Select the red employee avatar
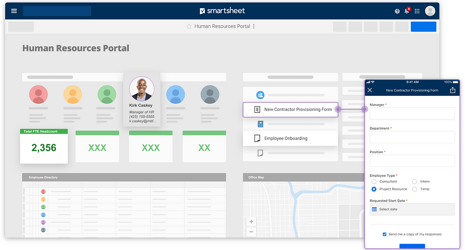Screen dimensions: 465x250 coord(38,94)
